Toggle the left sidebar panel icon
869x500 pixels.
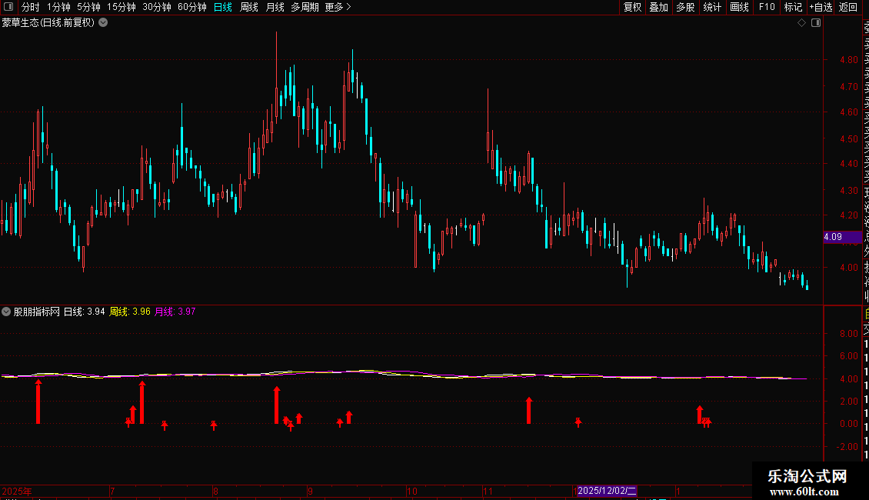coord(8,7)
